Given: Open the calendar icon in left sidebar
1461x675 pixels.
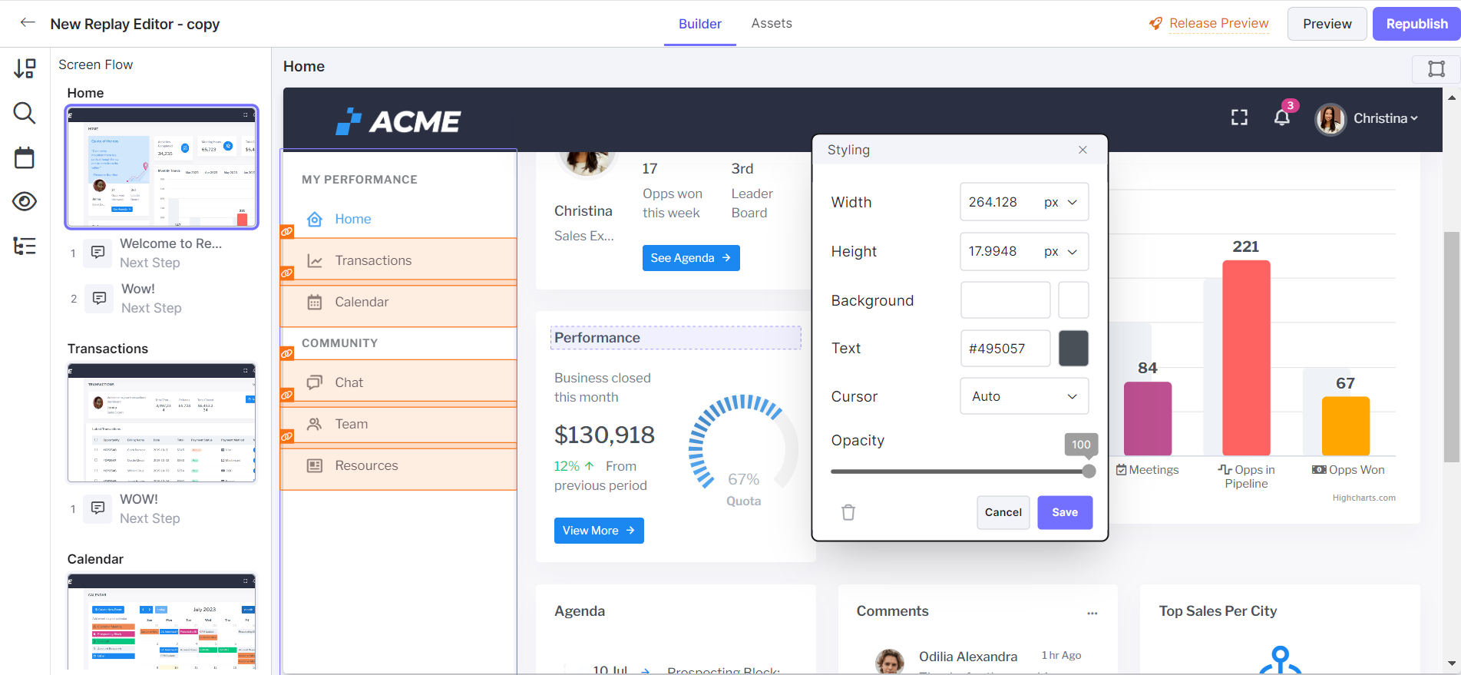Looking at the screenshot, I should [25, 157].
